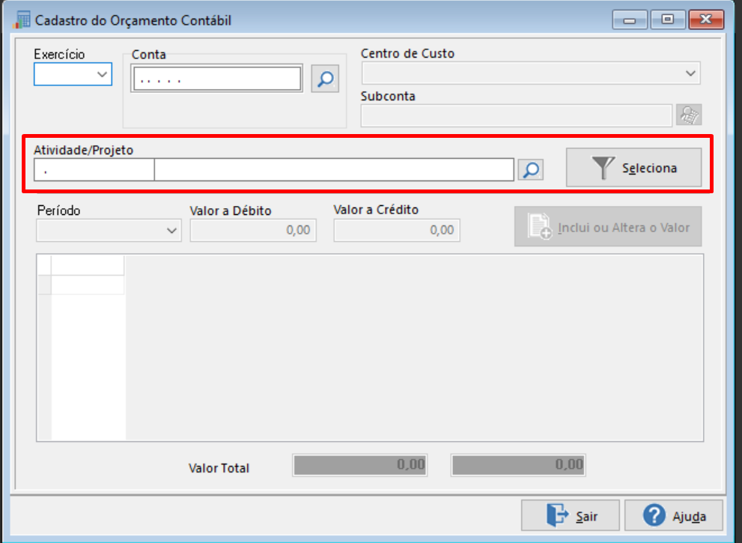Focus the Atividade/Projeto description field

click(334, 170)
